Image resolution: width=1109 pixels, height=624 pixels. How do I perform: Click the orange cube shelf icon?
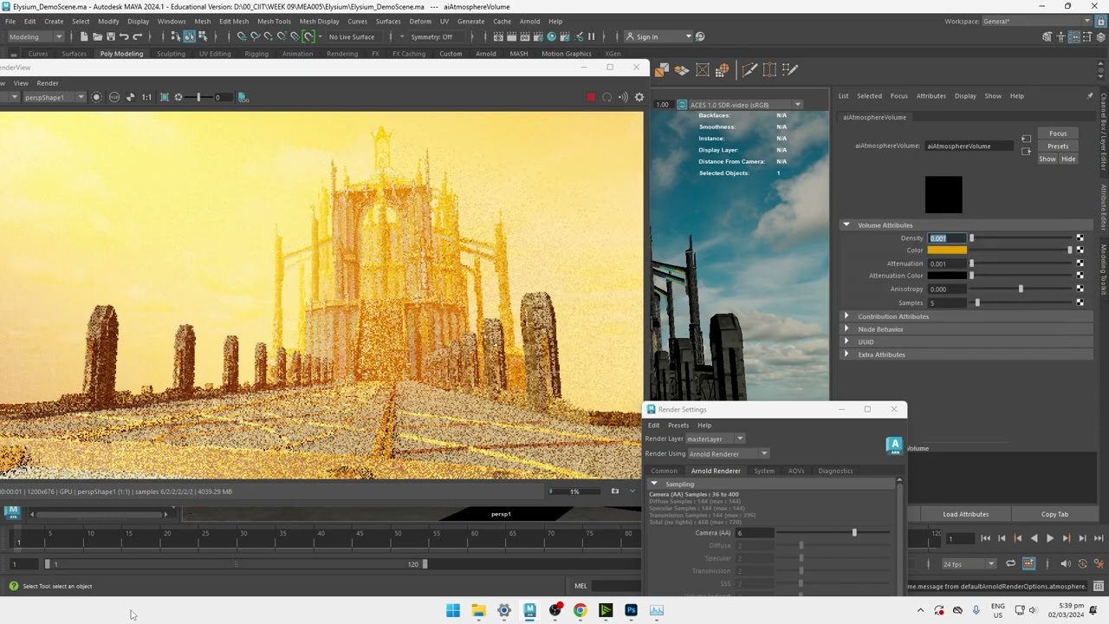coord(662,70)
